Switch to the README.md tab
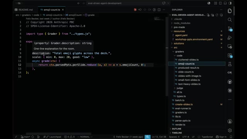Viewport: 247px width, 139px height. (25, 10)
